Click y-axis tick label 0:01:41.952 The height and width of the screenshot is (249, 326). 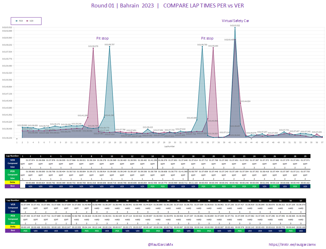pos(7,115)
